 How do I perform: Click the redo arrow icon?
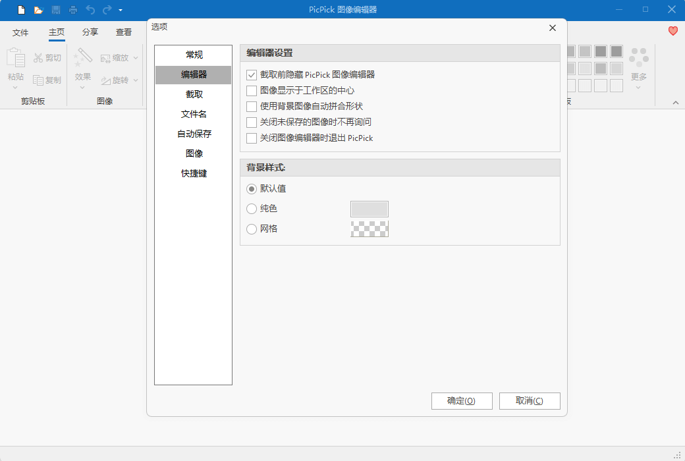click(x=107, y=10)
